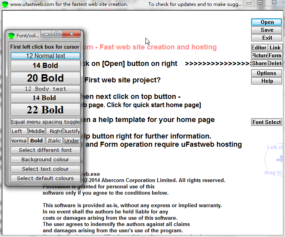Screen dimensions: 285x237
Task: Toggle Underline text style
Action: (72, 140)
